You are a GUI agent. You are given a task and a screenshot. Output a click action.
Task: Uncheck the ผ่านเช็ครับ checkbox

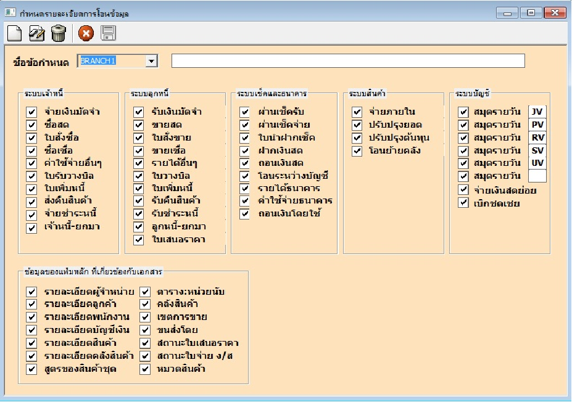coord(245,112)
